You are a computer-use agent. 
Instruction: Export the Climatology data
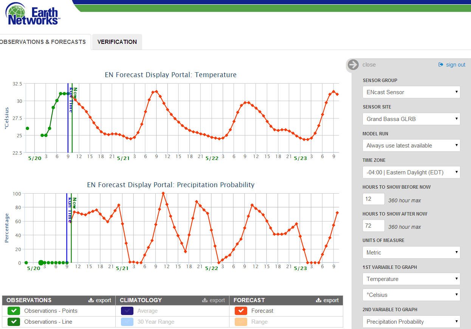tap(214, 300)
